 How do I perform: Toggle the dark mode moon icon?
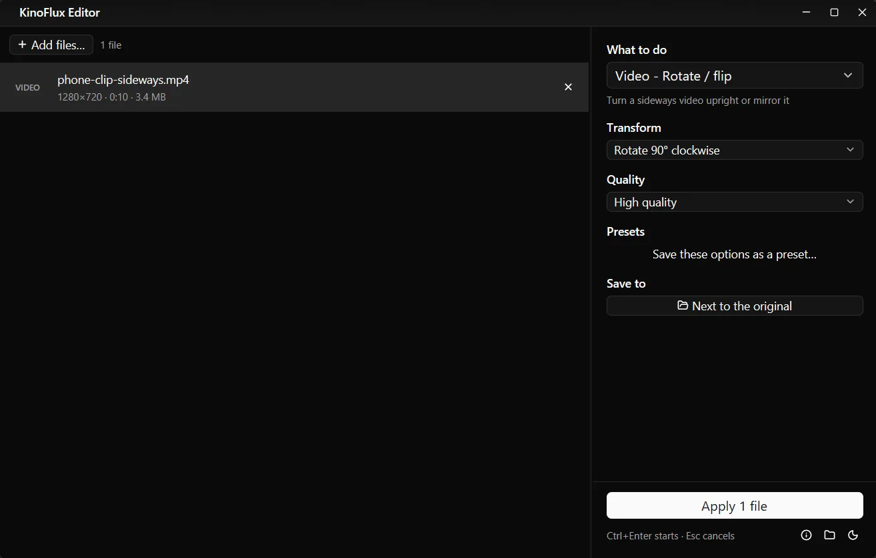[853, 535]
